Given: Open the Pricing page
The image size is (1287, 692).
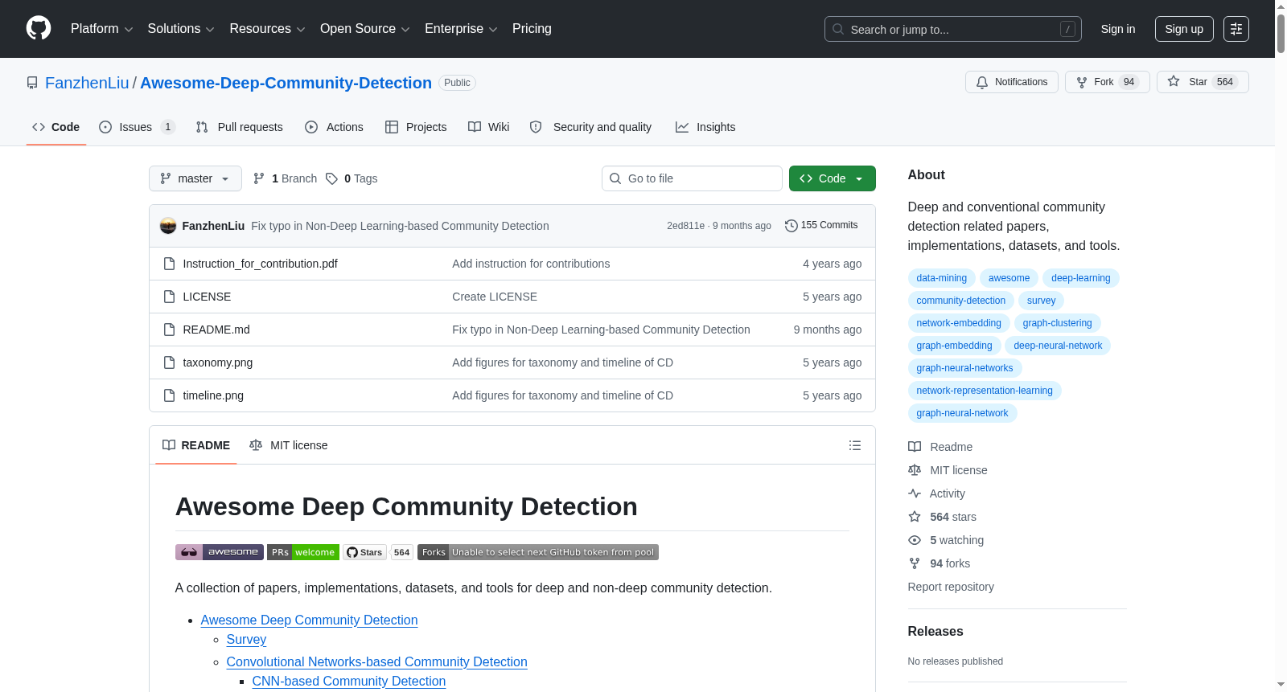Looking at the screenshot, I should coord(532,29).
